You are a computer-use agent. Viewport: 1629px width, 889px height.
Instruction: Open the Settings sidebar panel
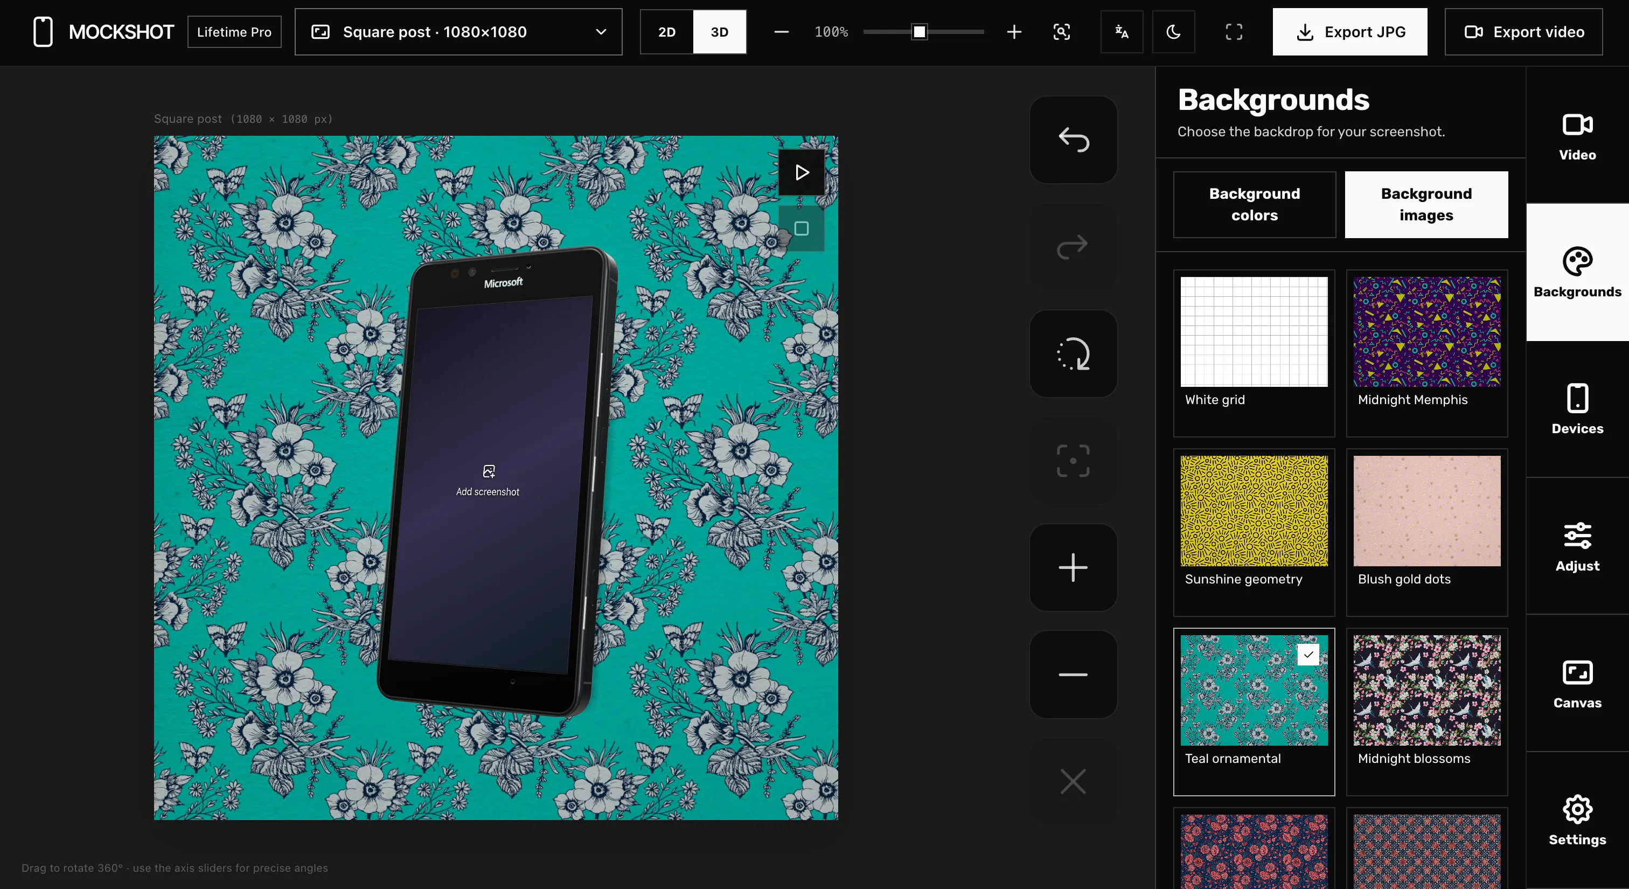coord(1577,820)
